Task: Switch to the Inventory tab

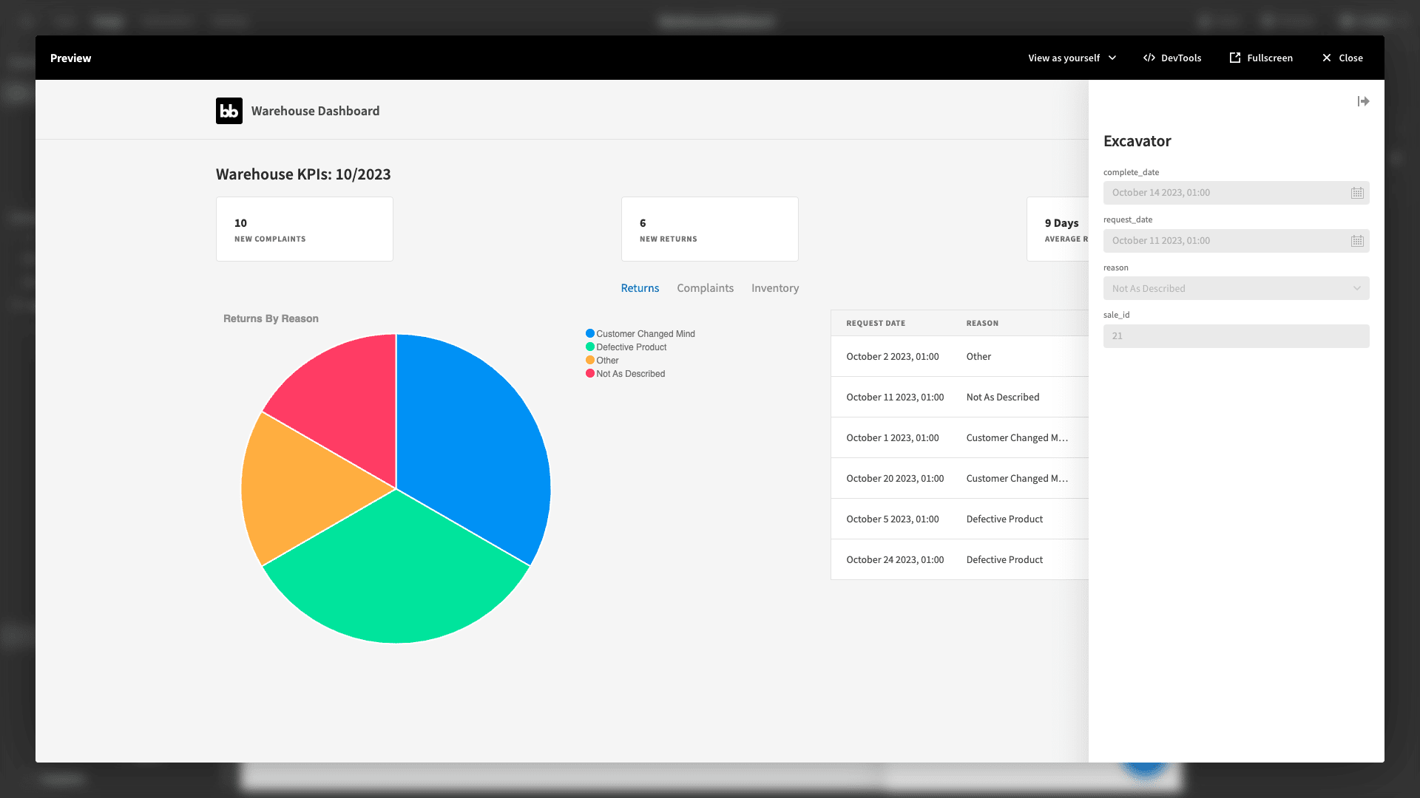Action: (775, 288)
